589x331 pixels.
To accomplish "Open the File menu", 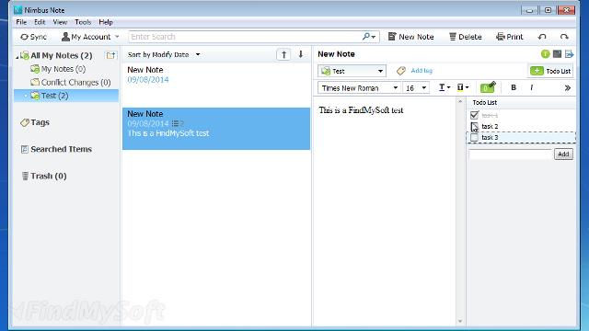I will point(21,22).
